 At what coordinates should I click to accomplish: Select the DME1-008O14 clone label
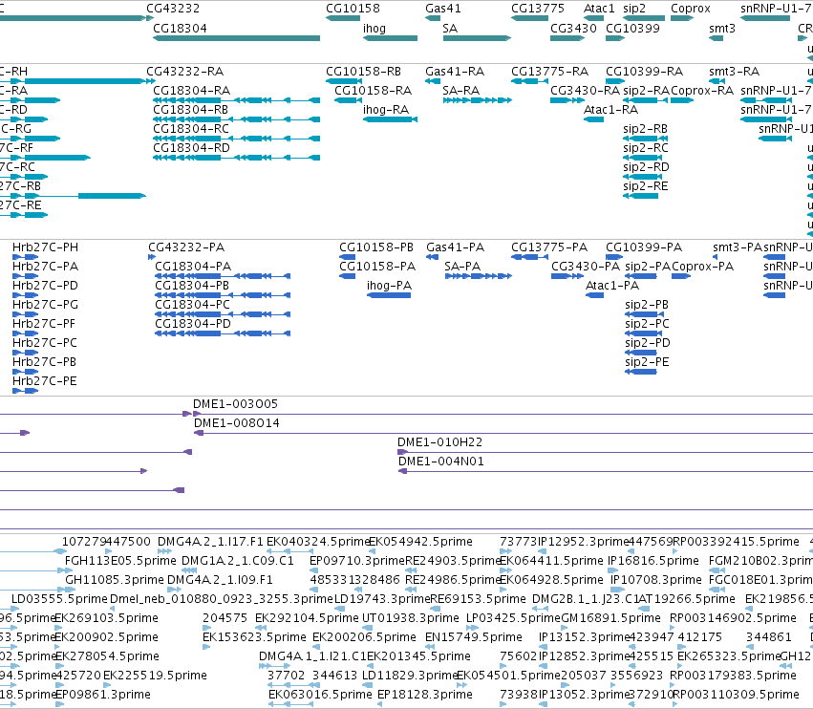tap(236, 423)
